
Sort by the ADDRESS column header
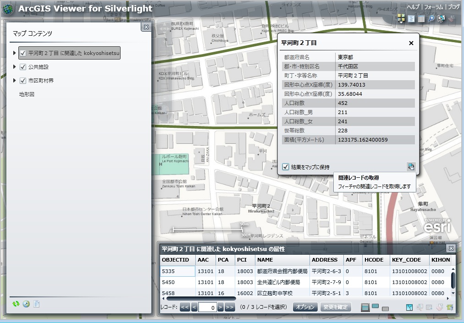pos(327,260)
